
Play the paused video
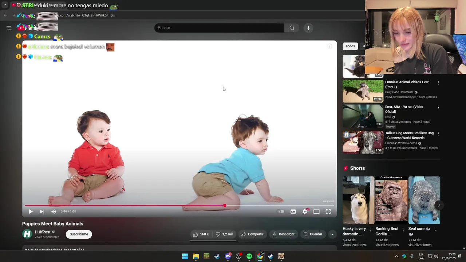coord(31,211)
